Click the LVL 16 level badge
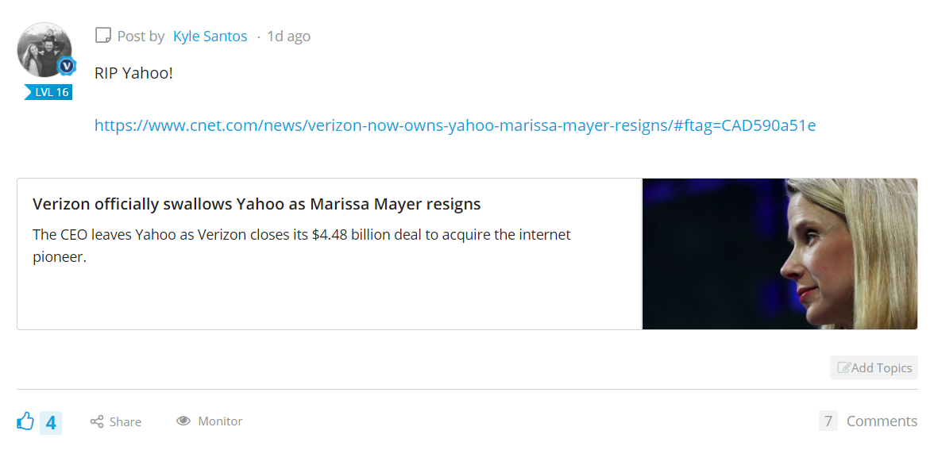This screenshot has height=450, width=934. pos(48,92)
